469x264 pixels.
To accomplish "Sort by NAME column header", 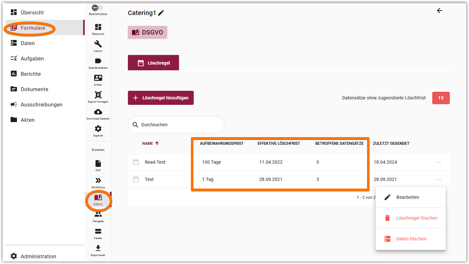I will [151, 144].
